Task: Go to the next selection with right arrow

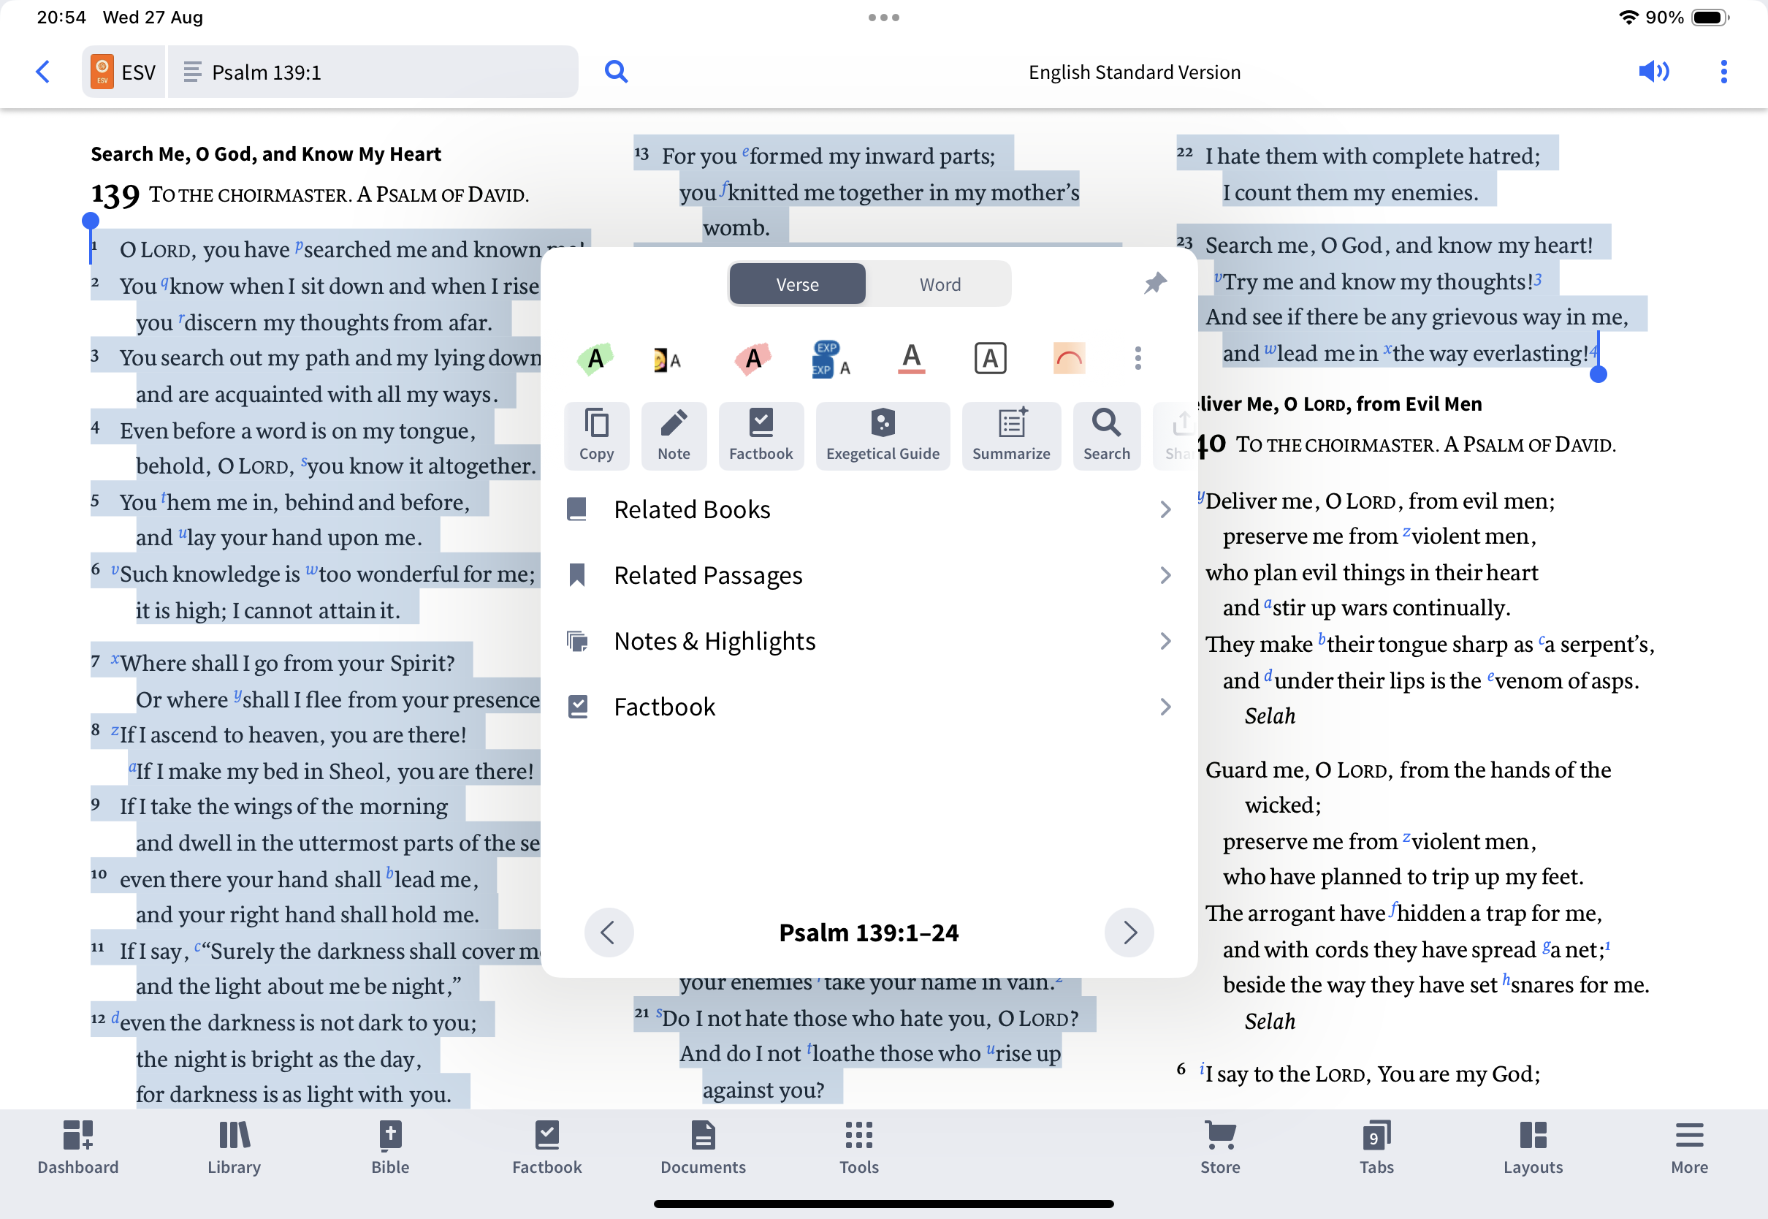Action: tap(1129, 932)
